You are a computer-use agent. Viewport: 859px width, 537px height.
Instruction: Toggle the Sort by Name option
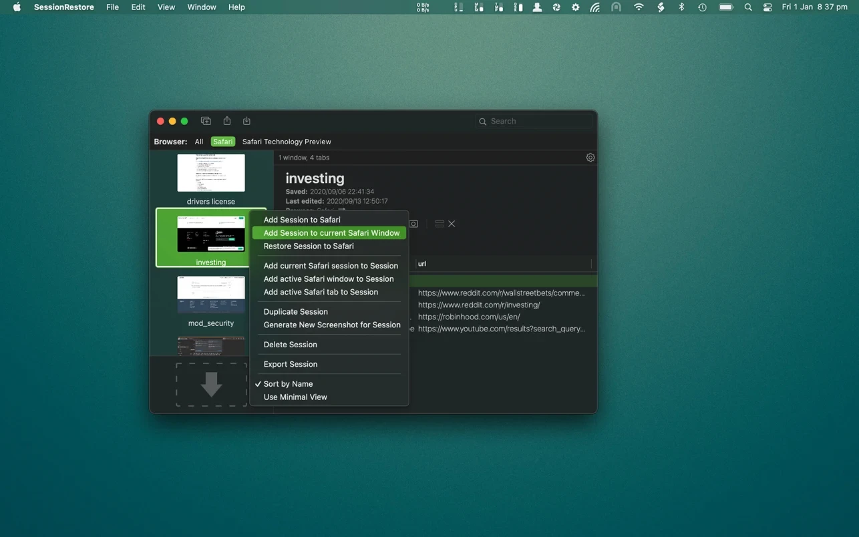pos(288,384)
